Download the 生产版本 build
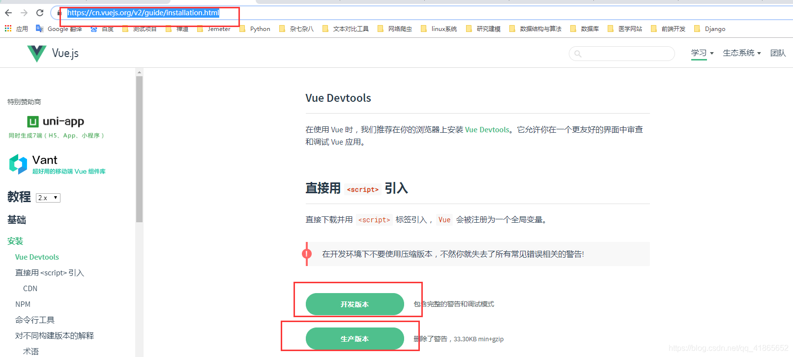This screenshot has height=357, width=793. 355,339
